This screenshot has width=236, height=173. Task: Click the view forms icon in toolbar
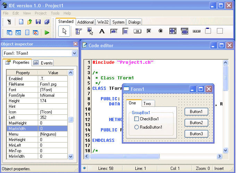click(x=9, y=33)
